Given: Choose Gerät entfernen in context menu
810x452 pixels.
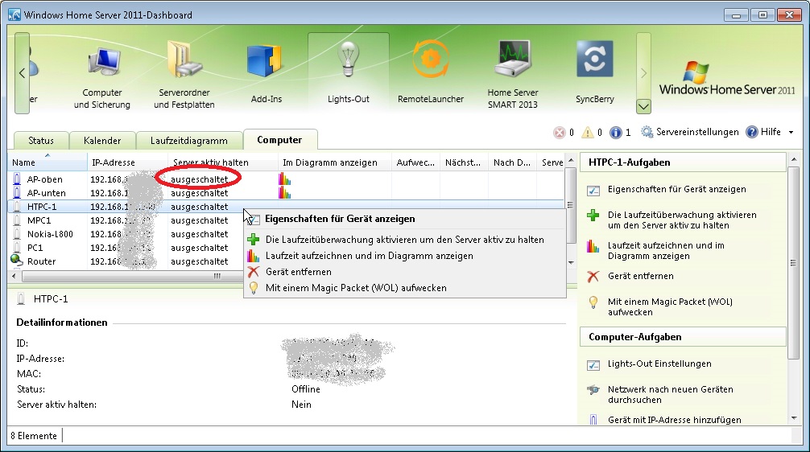Looking at the screenshot, I should point(405,271).
